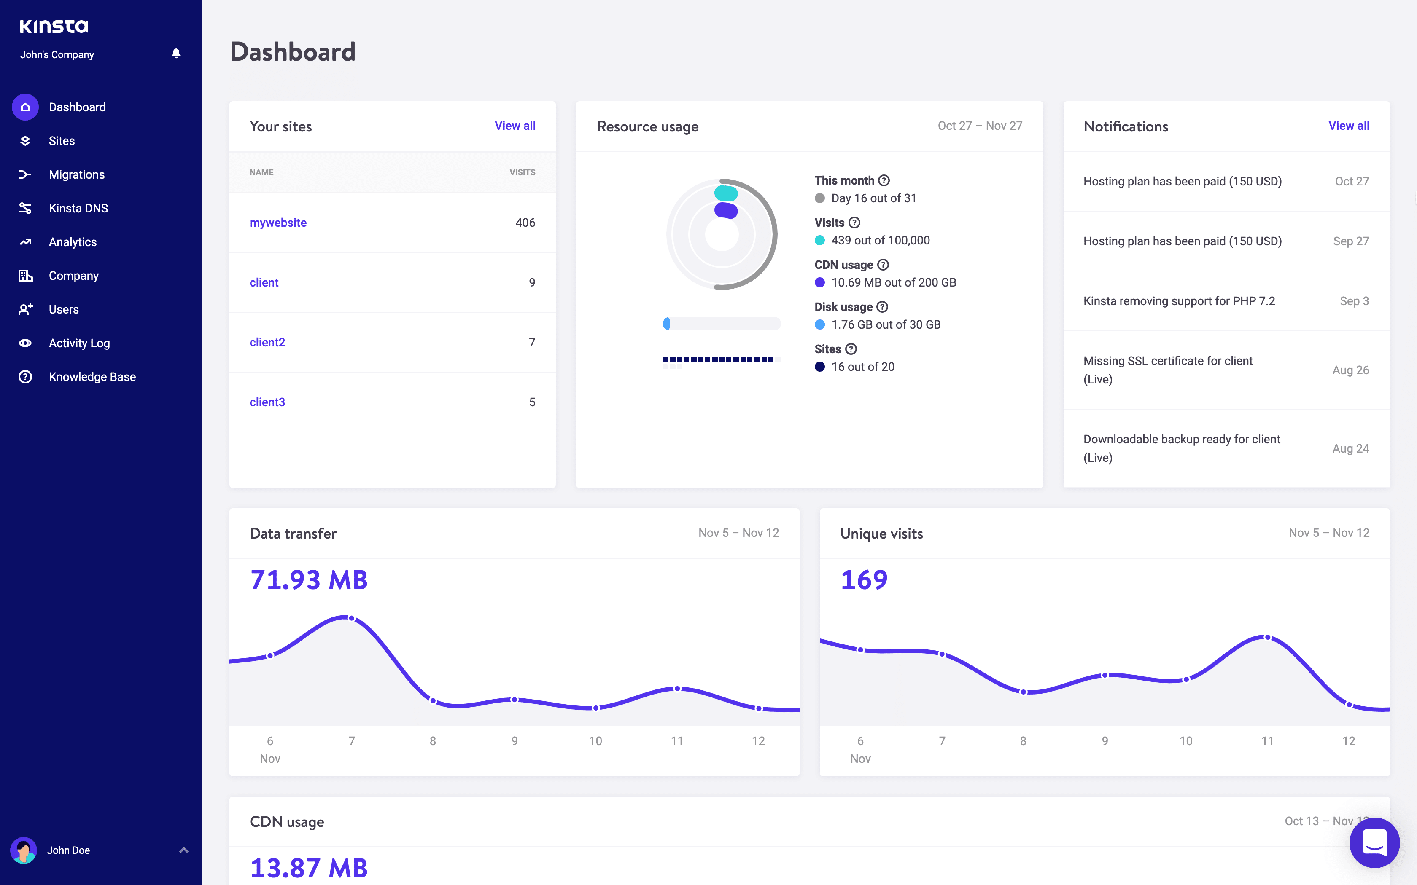The height and width of the screenshot is (885, 1417).
Task: Click Nov 7 point on Data transfer chart
Action: coord(351,618)
